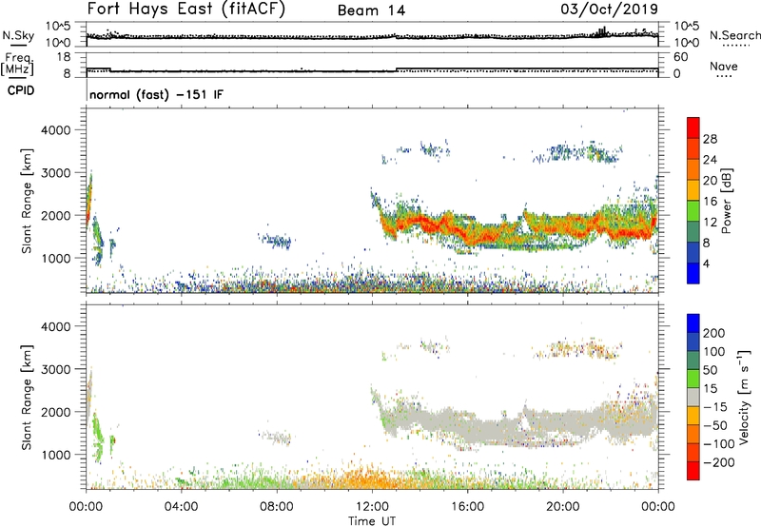Click the power panel 'Slant Range [km]' label
The height and width of the screenshot is (527, 761).
pos(27,201)
